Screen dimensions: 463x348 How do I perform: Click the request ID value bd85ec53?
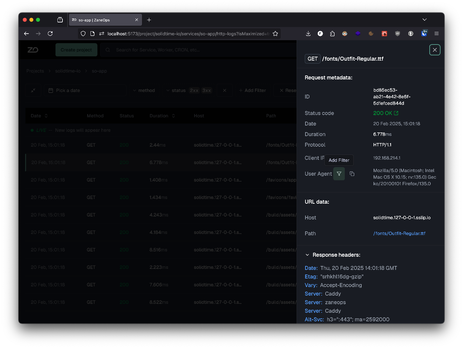pyautogui.click(x=392, y=97)
